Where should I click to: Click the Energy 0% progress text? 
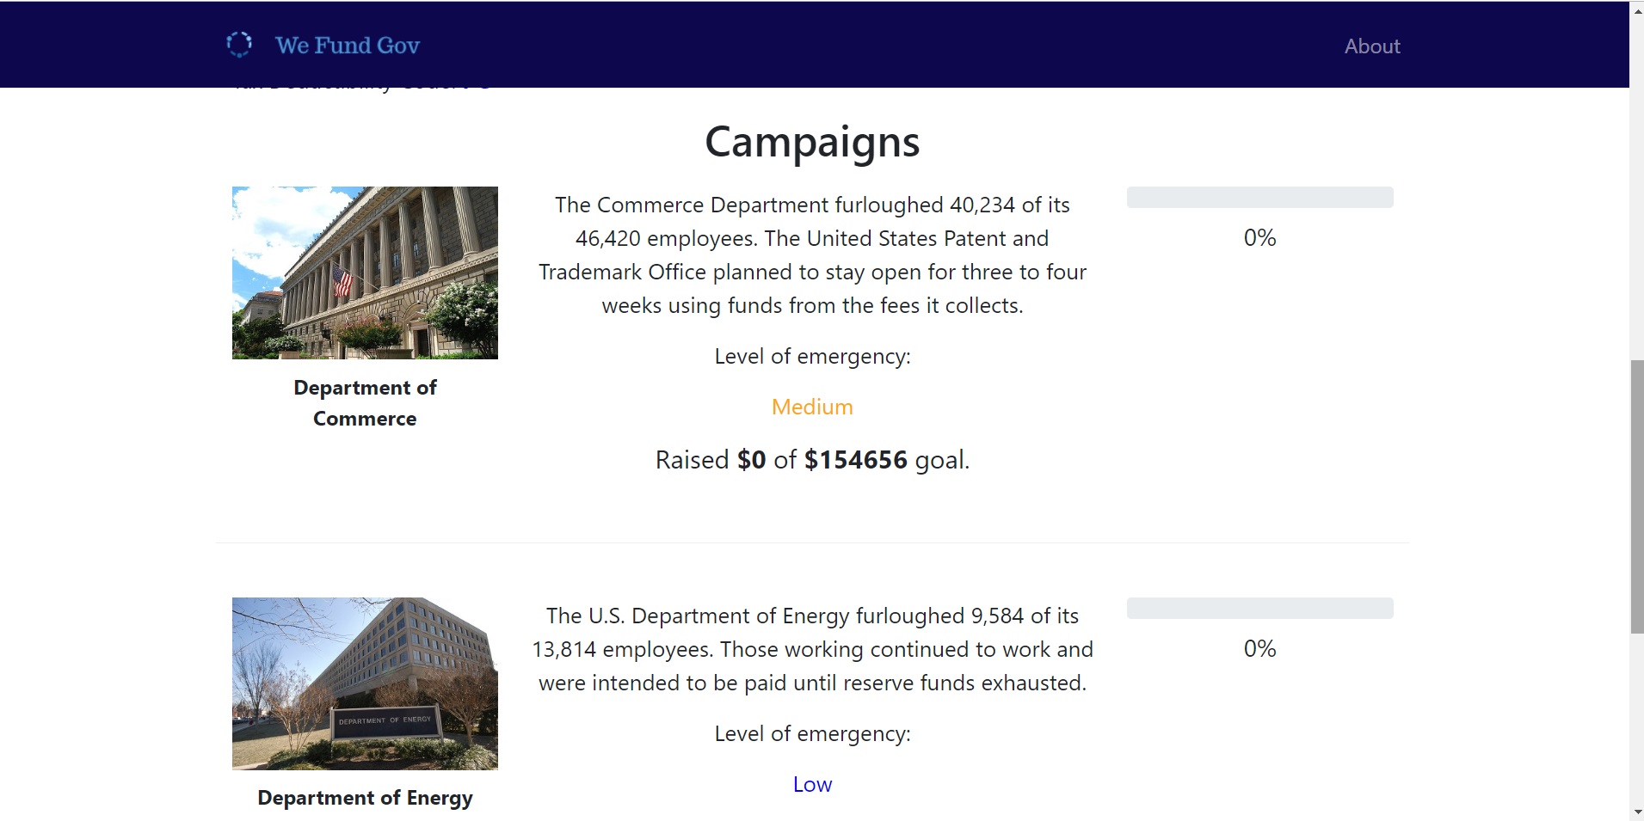click(1259, 648)
